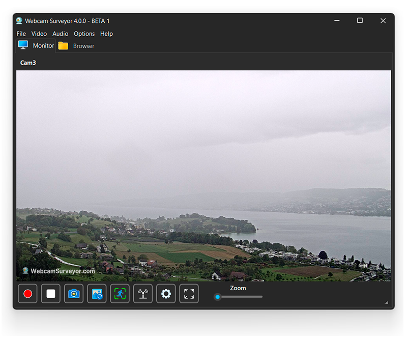
Task: Open the Video menu
Action: 39,34
